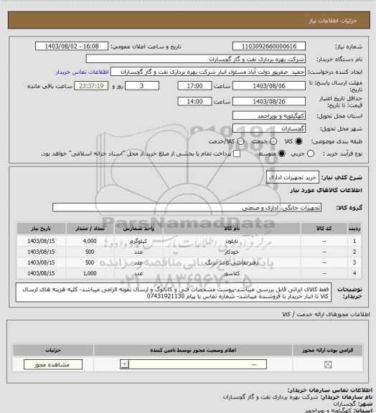The height and width of the screenshot is (413, 376).
Task: Click the تاریخ نیاز column header
Action: 41,228
